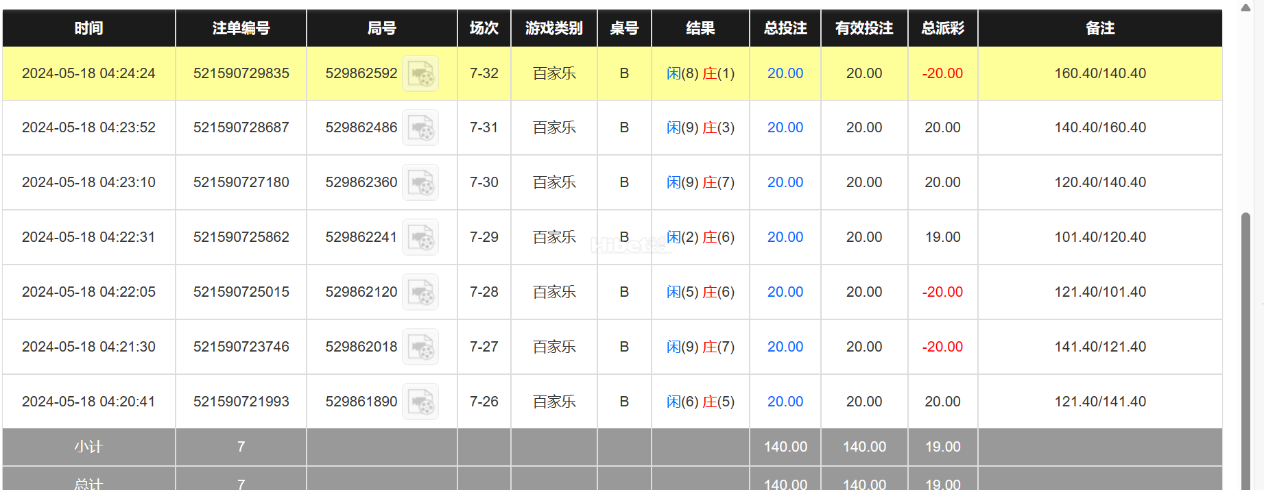Open video replay icon for round 529862592

(x=420, y=73)
